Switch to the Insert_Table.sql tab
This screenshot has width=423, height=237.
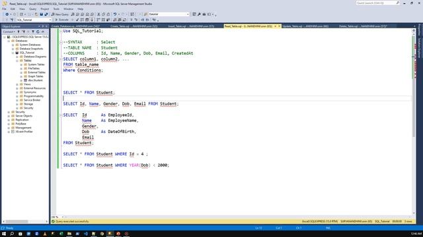click(x=191, y=26)
